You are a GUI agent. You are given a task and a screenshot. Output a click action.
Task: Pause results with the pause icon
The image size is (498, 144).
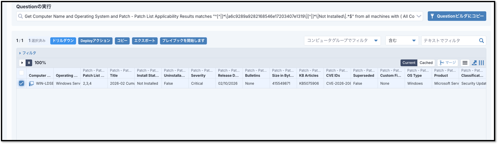(29, 63)
